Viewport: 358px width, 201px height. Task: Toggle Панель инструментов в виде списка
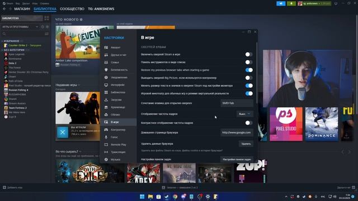(x=249, y=62)
